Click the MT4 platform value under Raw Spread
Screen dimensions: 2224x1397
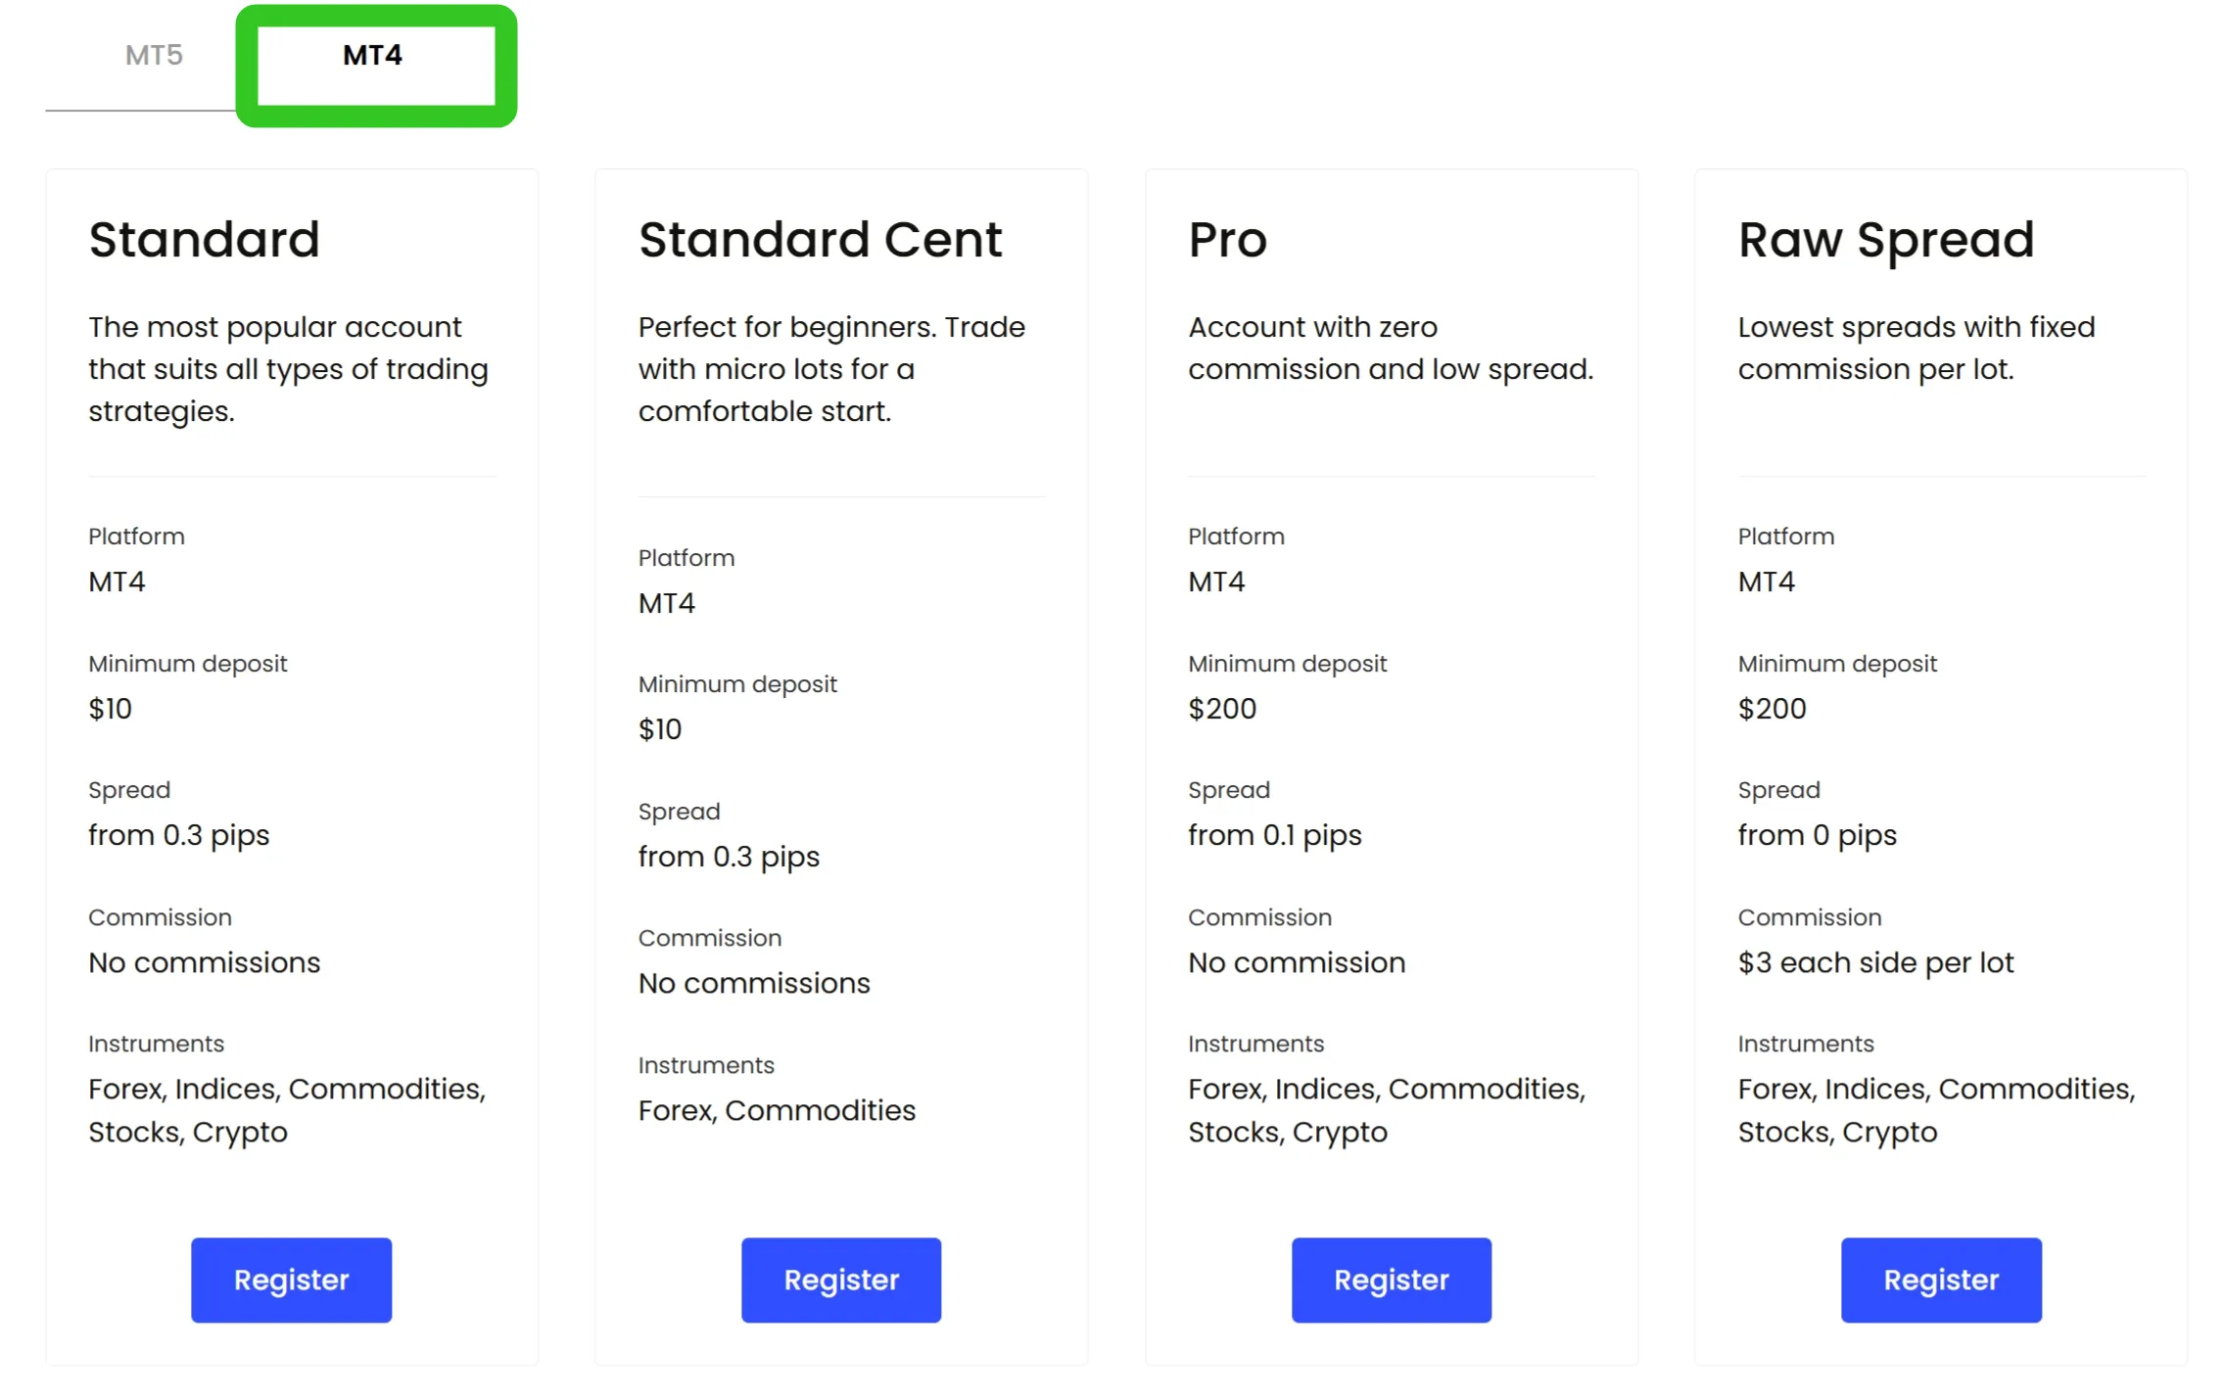click(x=1767, y=582)
